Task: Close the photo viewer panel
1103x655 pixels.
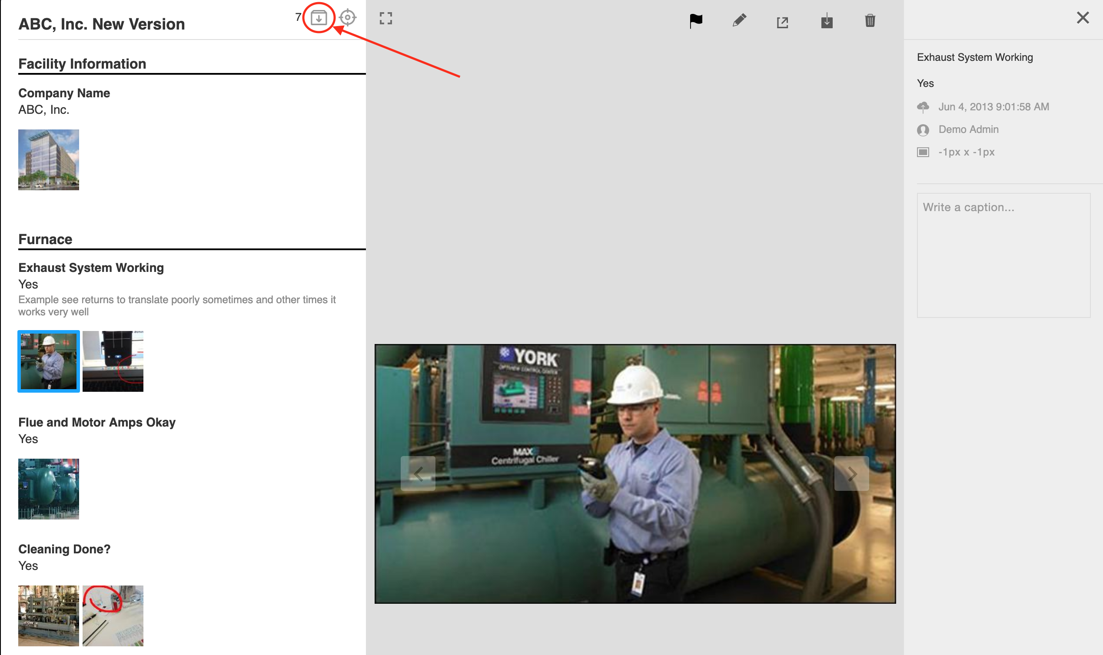Action: 1083,18
